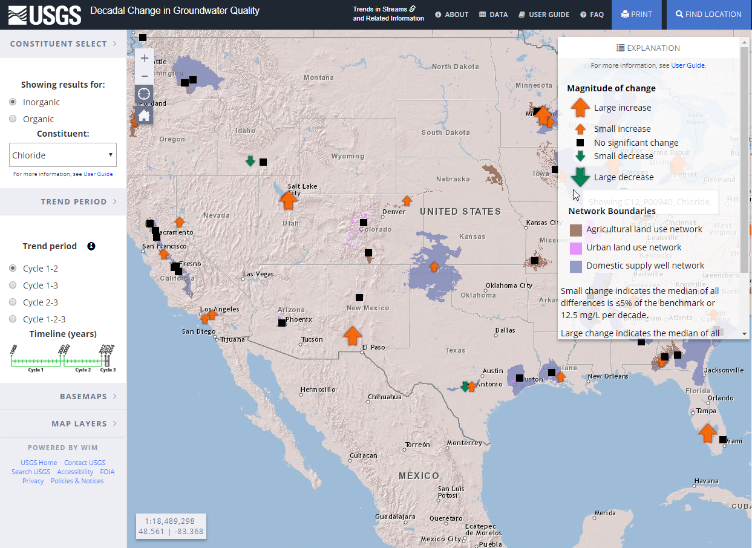Open the Chloride constituent dropdown
The height and width of the screenshot is (548, 752).
63,155
